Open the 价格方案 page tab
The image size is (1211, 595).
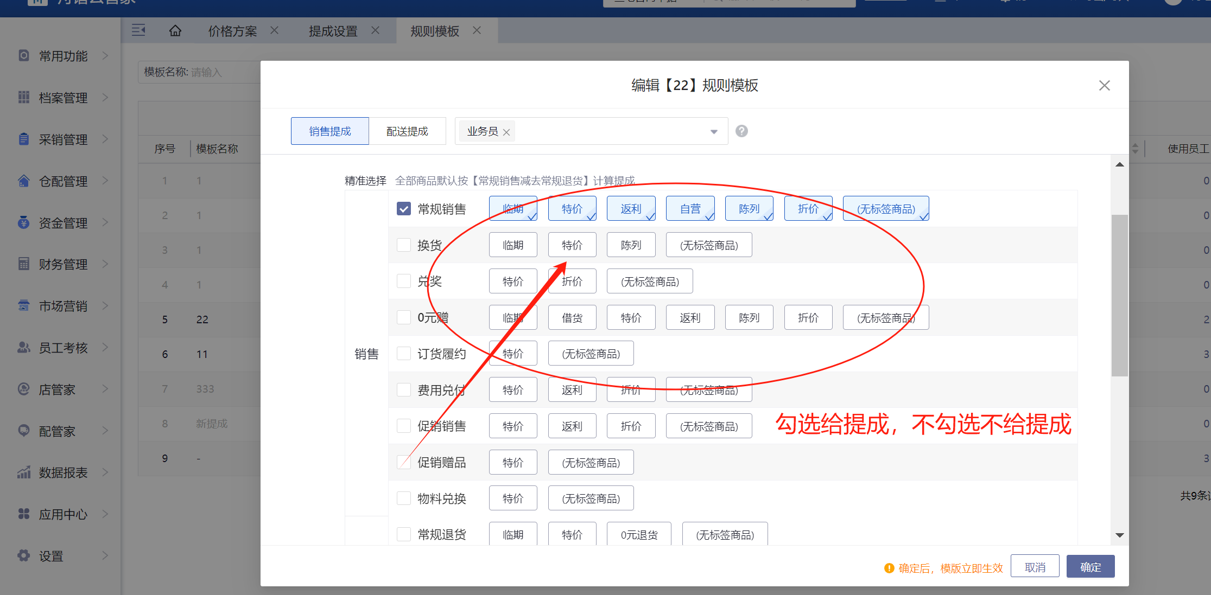tap(232, 31)
